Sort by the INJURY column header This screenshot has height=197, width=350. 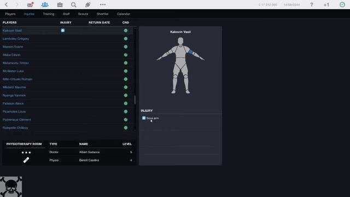coord(66,22)
